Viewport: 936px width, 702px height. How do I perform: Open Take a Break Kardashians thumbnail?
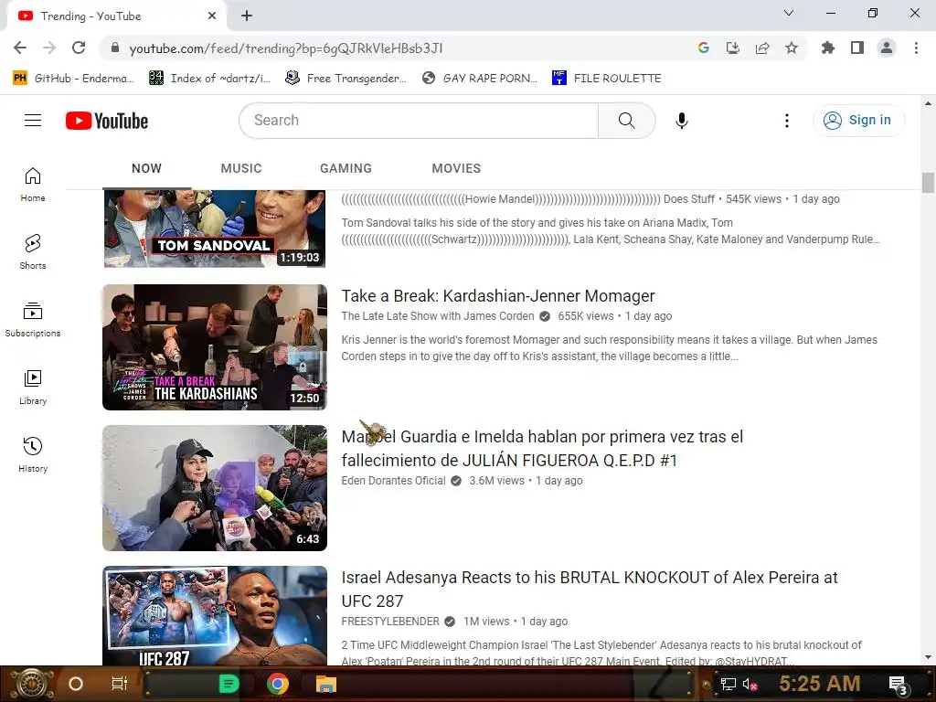click(215, 347)
